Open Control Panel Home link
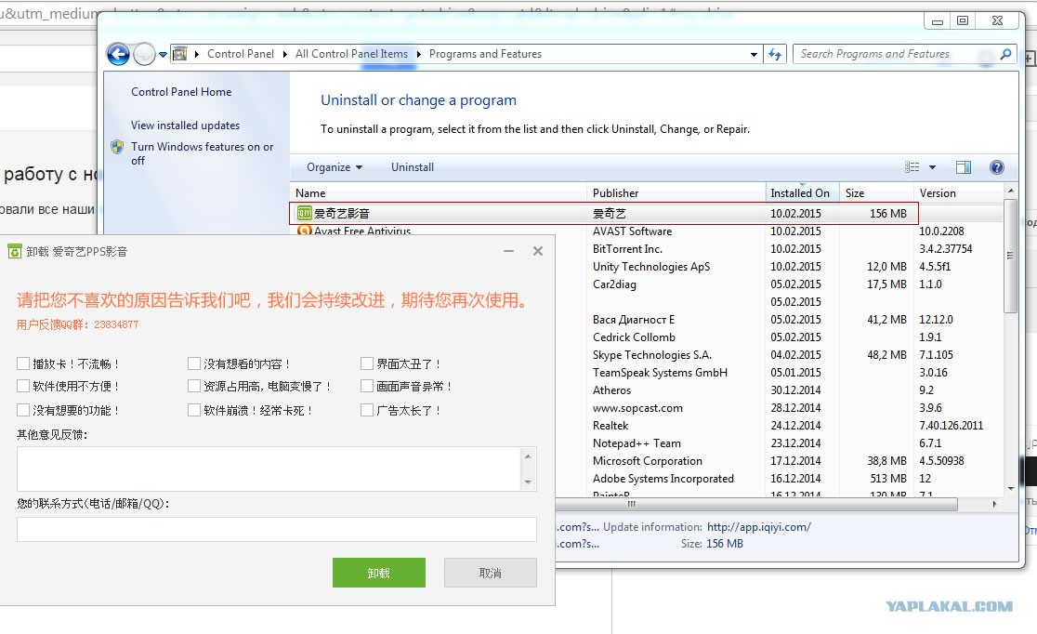Screen dimensions: 1037x634 [x=181, y=92]
